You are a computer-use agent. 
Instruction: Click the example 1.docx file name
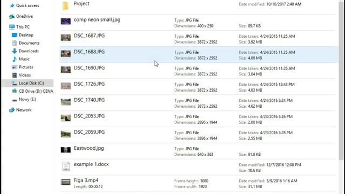(91, 164)
